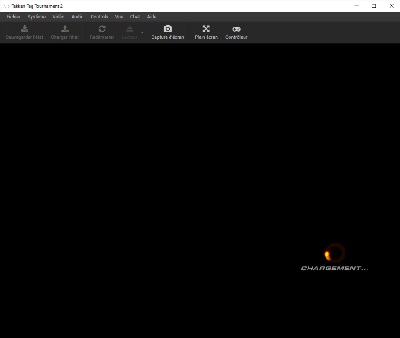The image size is (400, 338).
Task: Open the Aide help menu
Action: pos(152,17)
